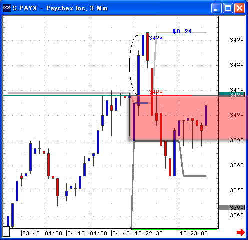Click the teal 3408 price marker

click(x=232, y=94)
